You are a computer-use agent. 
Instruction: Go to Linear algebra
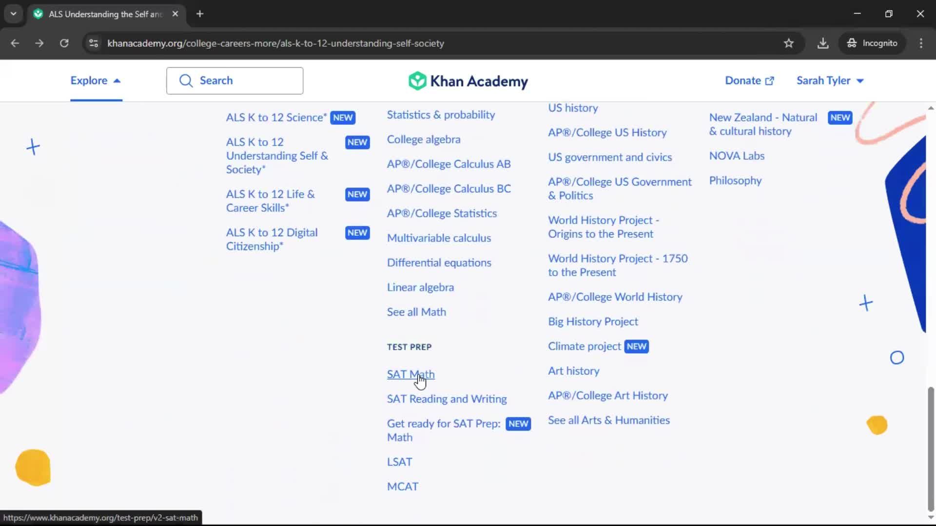pyautogui.click(x=420, y=287)
